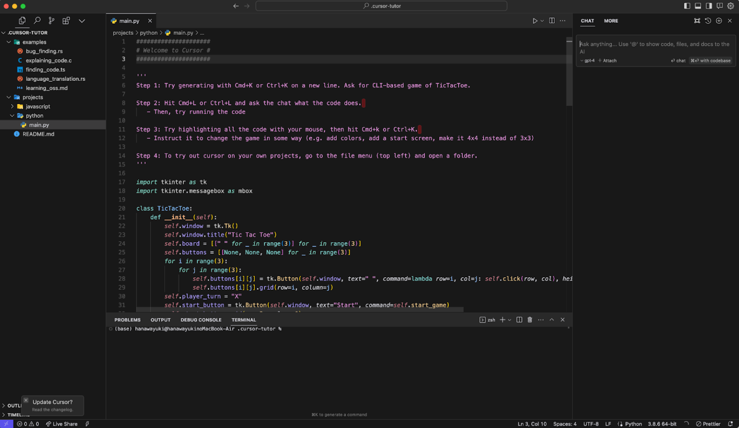739x428 pixels.
Task: Switch to the DEBUG CONSOLE tab
Action: click(x=201, y=320)
